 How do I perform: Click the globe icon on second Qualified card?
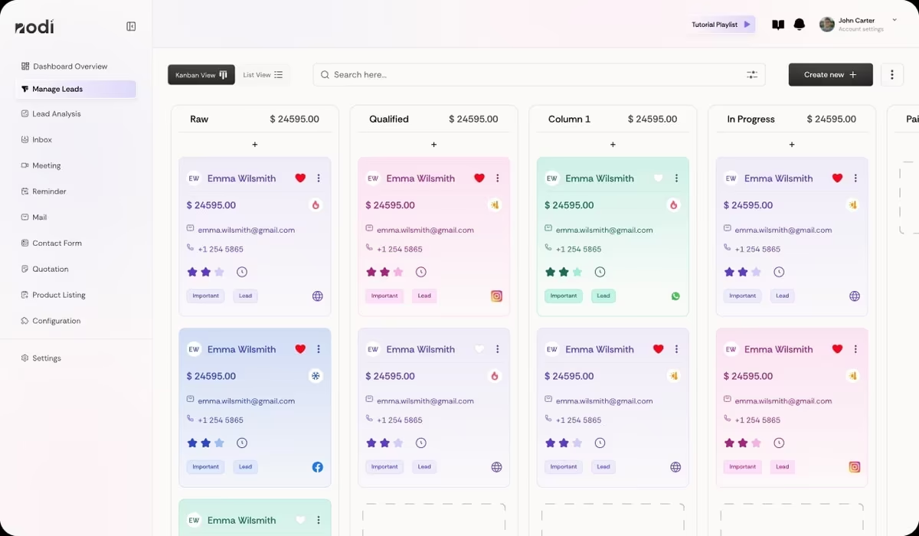click(496, 467)
